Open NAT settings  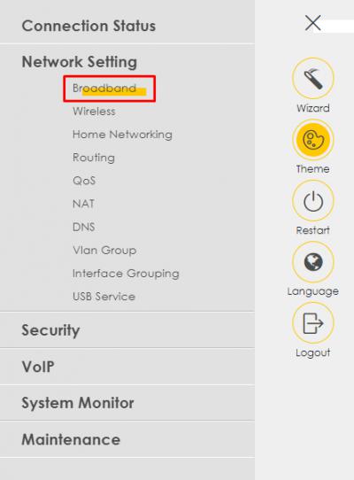click(83, 204)
